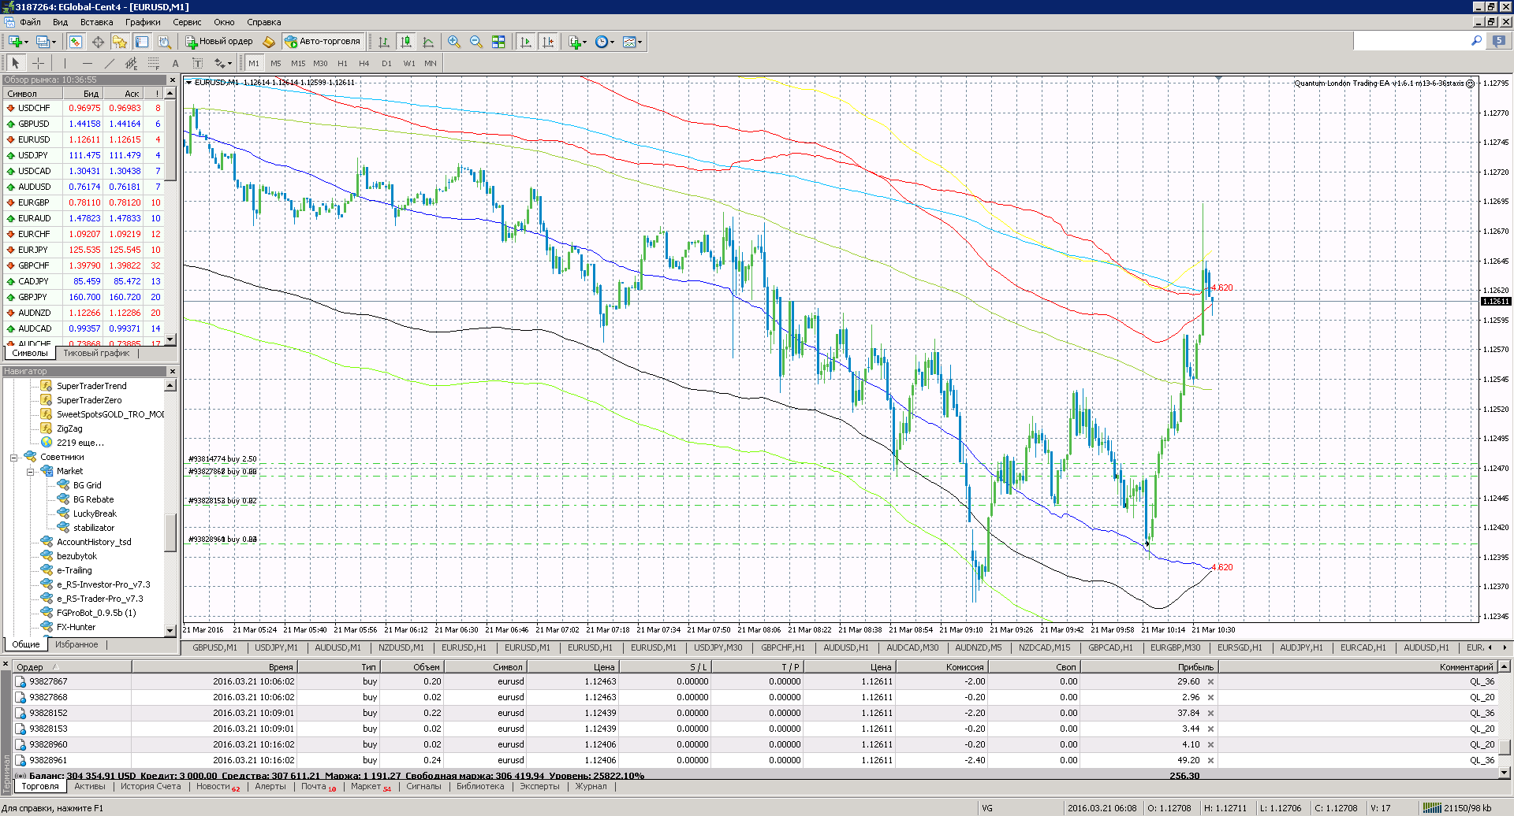
Task: Open the Тиковый график tab
Action: point(96,353)
